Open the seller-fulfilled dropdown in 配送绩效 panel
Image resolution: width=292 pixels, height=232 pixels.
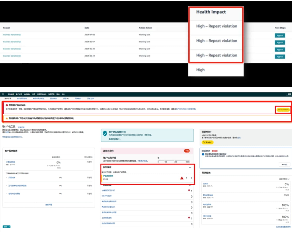pos(284,179)
